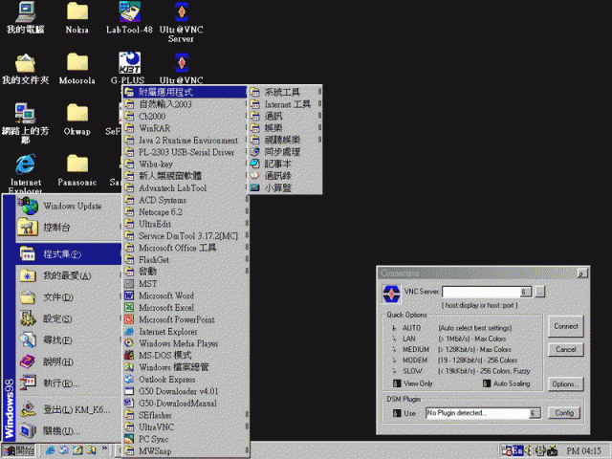Open VNC Server address dropdown
This screenshot has width=612, height=459.
coord(525,292)
